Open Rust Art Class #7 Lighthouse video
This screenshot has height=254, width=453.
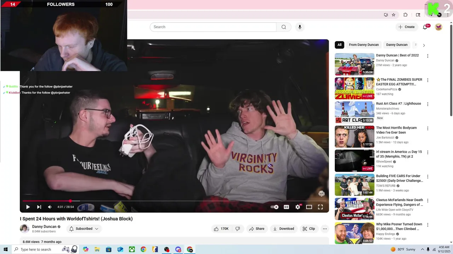(354, 112)
